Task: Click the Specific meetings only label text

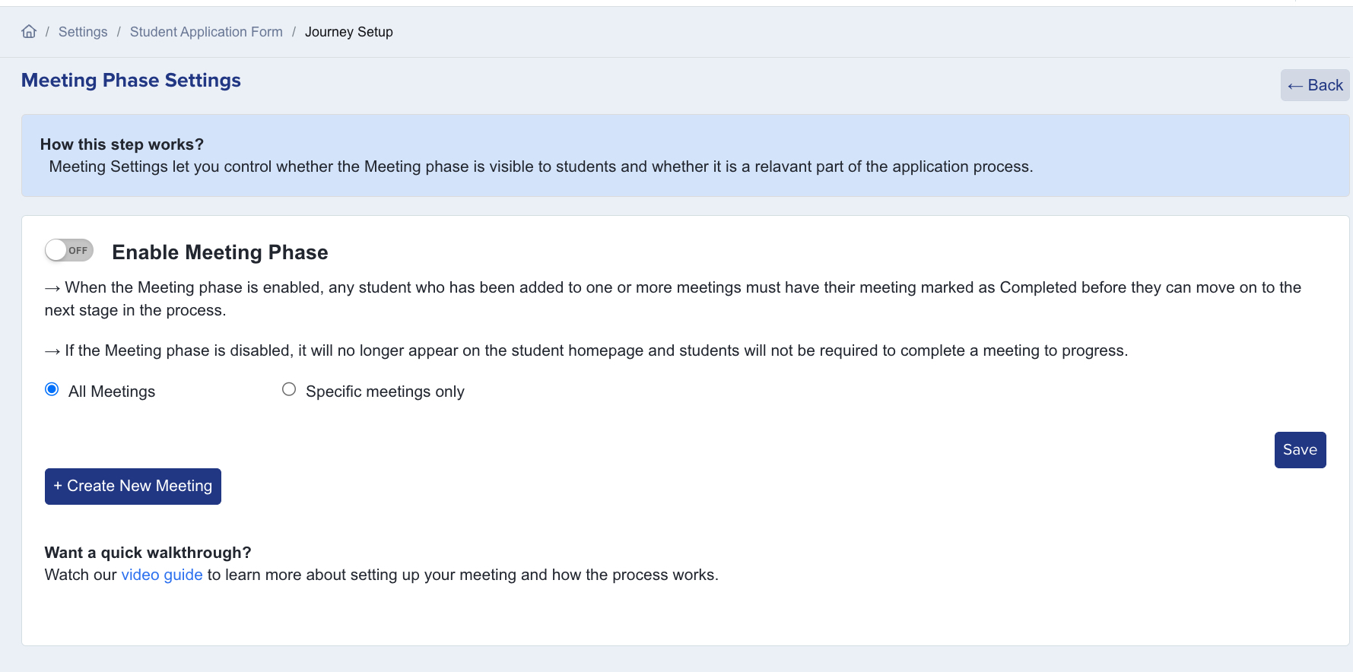Action: [x=385, y=391]
